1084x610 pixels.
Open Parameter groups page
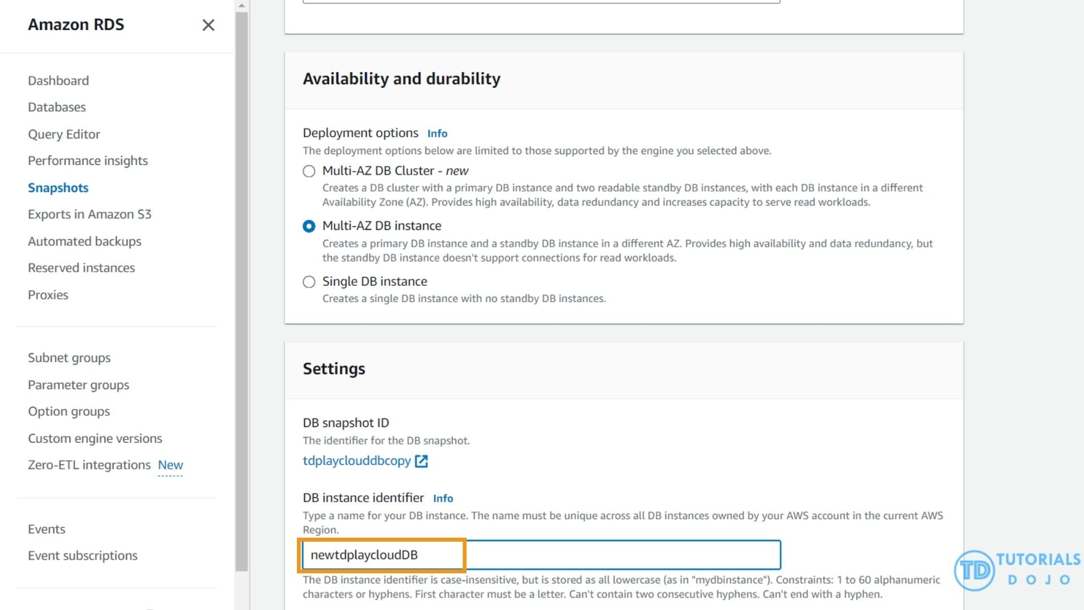click(x=78, y=385)
